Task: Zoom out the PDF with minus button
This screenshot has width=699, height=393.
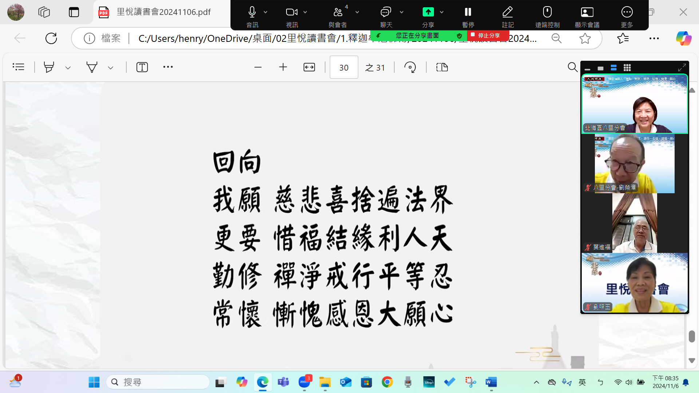Action: [258, 67]
